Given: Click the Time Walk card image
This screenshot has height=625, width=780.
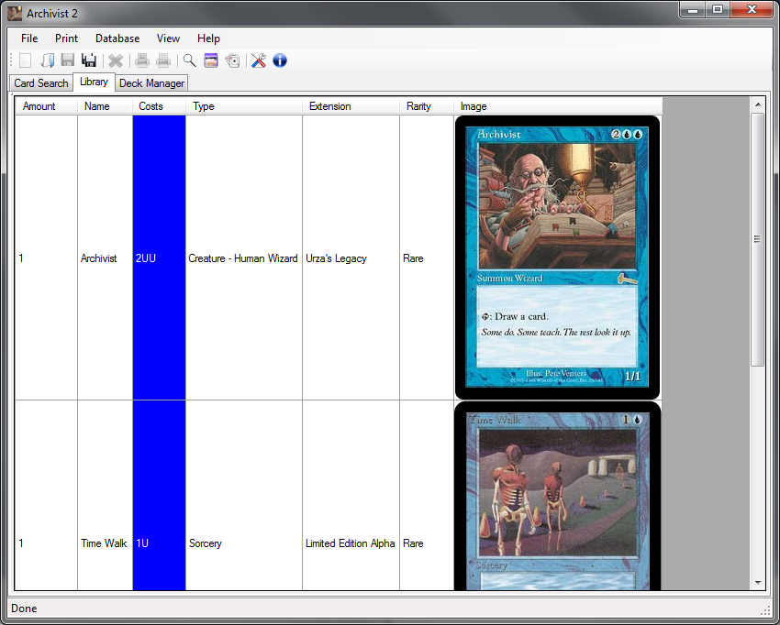Looking at the screenshot, I should click(557, 496).
